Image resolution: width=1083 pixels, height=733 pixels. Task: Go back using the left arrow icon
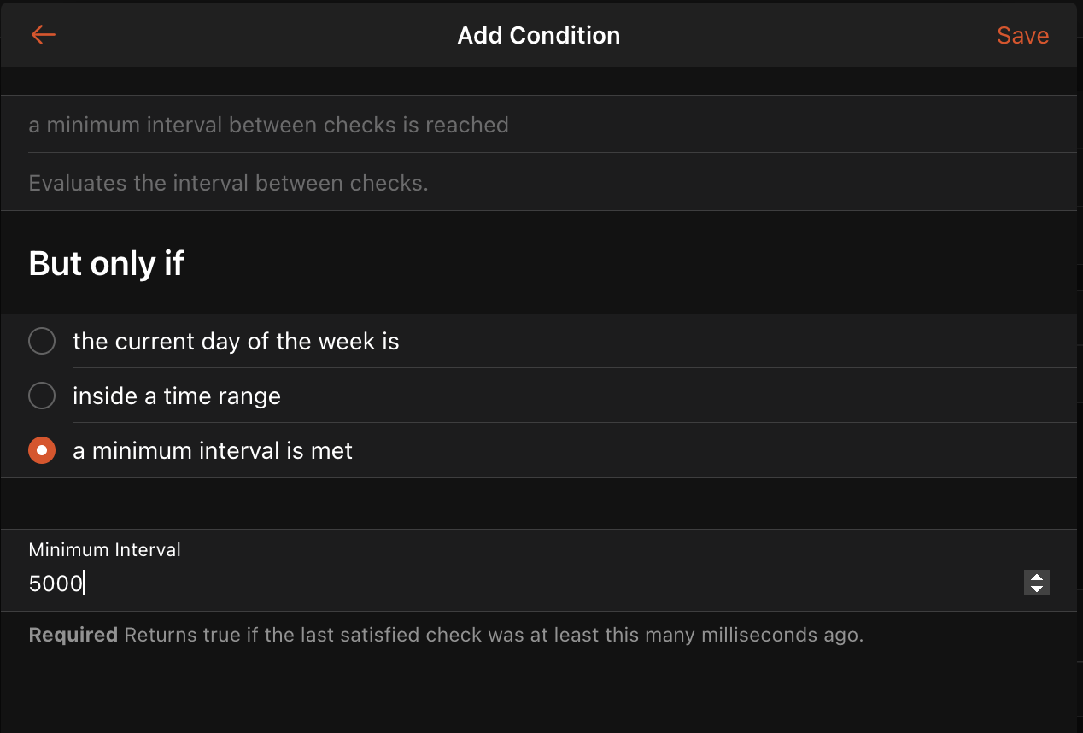pos(43,35)
